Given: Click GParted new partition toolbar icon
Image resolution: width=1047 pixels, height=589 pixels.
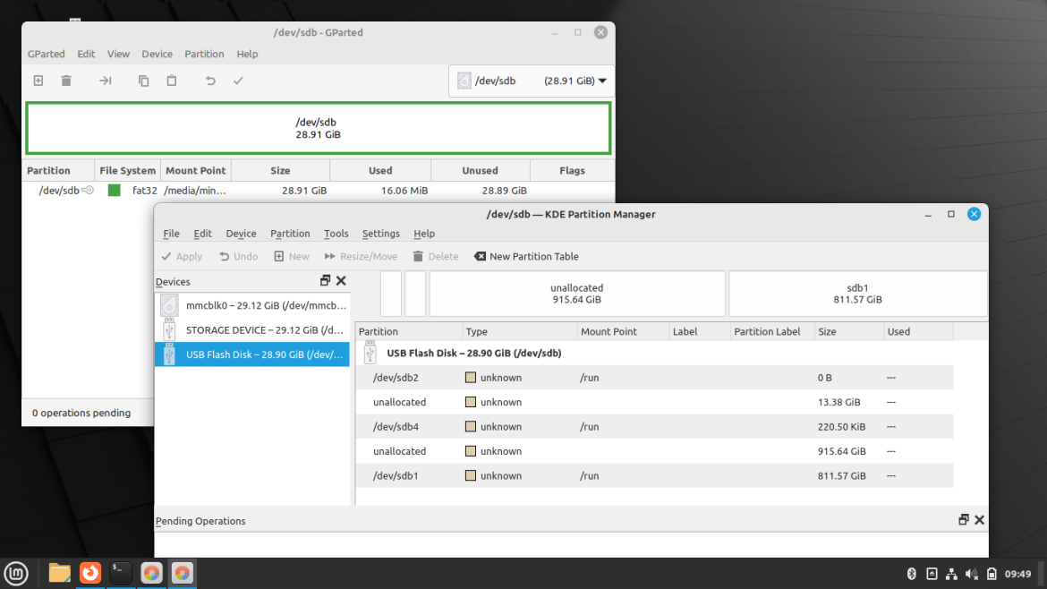Looking at the screenshot, I should (x=38, y=81).
